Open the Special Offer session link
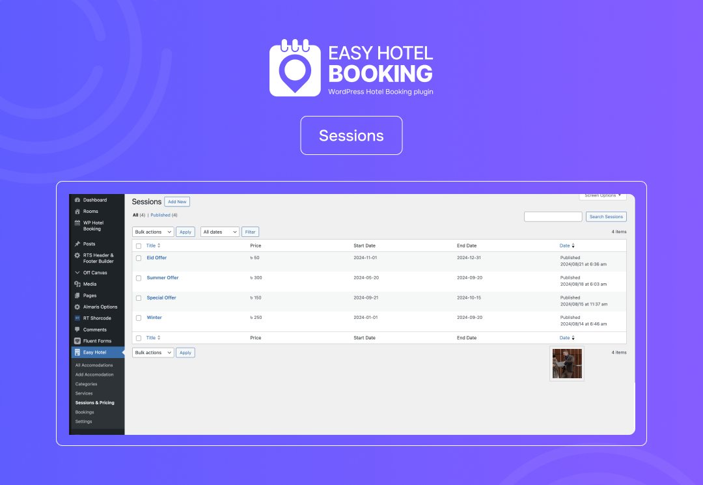 coord(161,298)
